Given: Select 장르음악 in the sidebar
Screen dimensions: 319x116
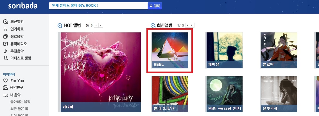Looking at the screenshot, I should [x=13, y=37].
